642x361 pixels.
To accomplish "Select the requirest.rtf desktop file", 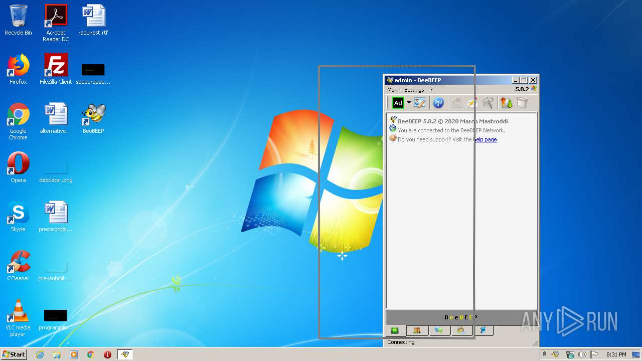I will (93, 21).
